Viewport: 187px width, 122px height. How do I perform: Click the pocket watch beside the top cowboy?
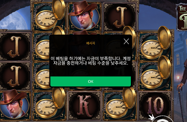[49, 15]
